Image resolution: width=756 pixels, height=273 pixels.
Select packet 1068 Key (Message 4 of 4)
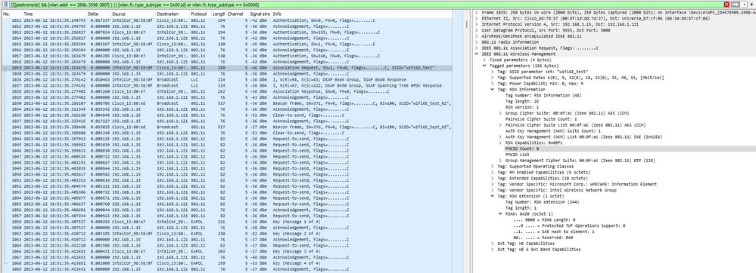coord(226,263)
